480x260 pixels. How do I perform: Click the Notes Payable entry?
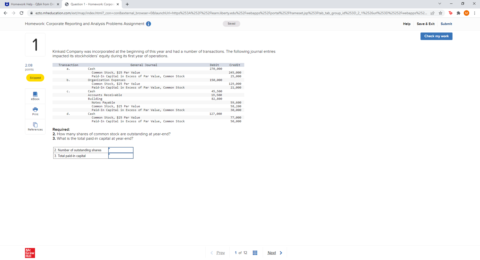coord(103,102)
